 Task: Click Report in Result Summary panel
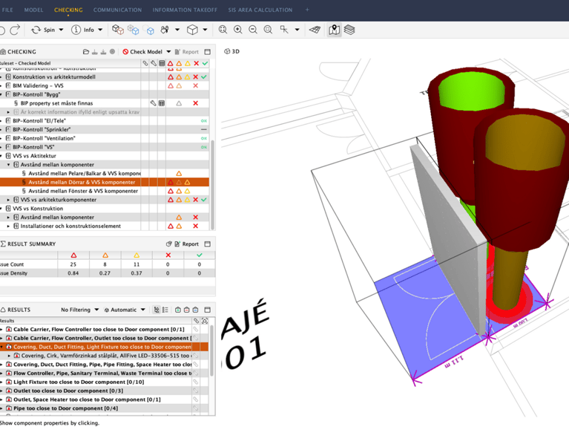[186, 244]
